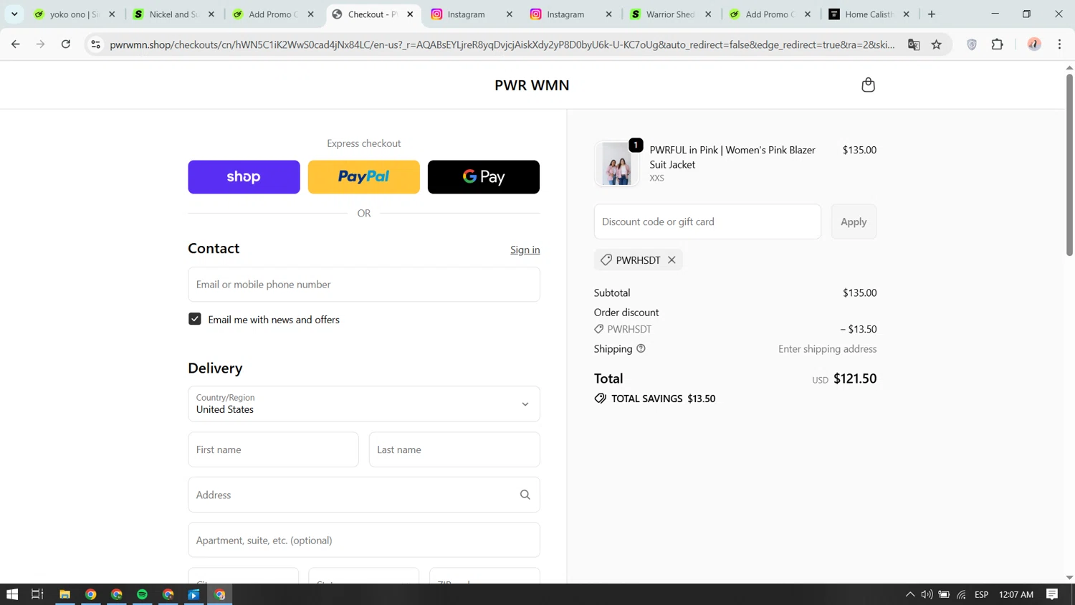Focus the Address field
The image size is (1075, 605).
(364, 495)
